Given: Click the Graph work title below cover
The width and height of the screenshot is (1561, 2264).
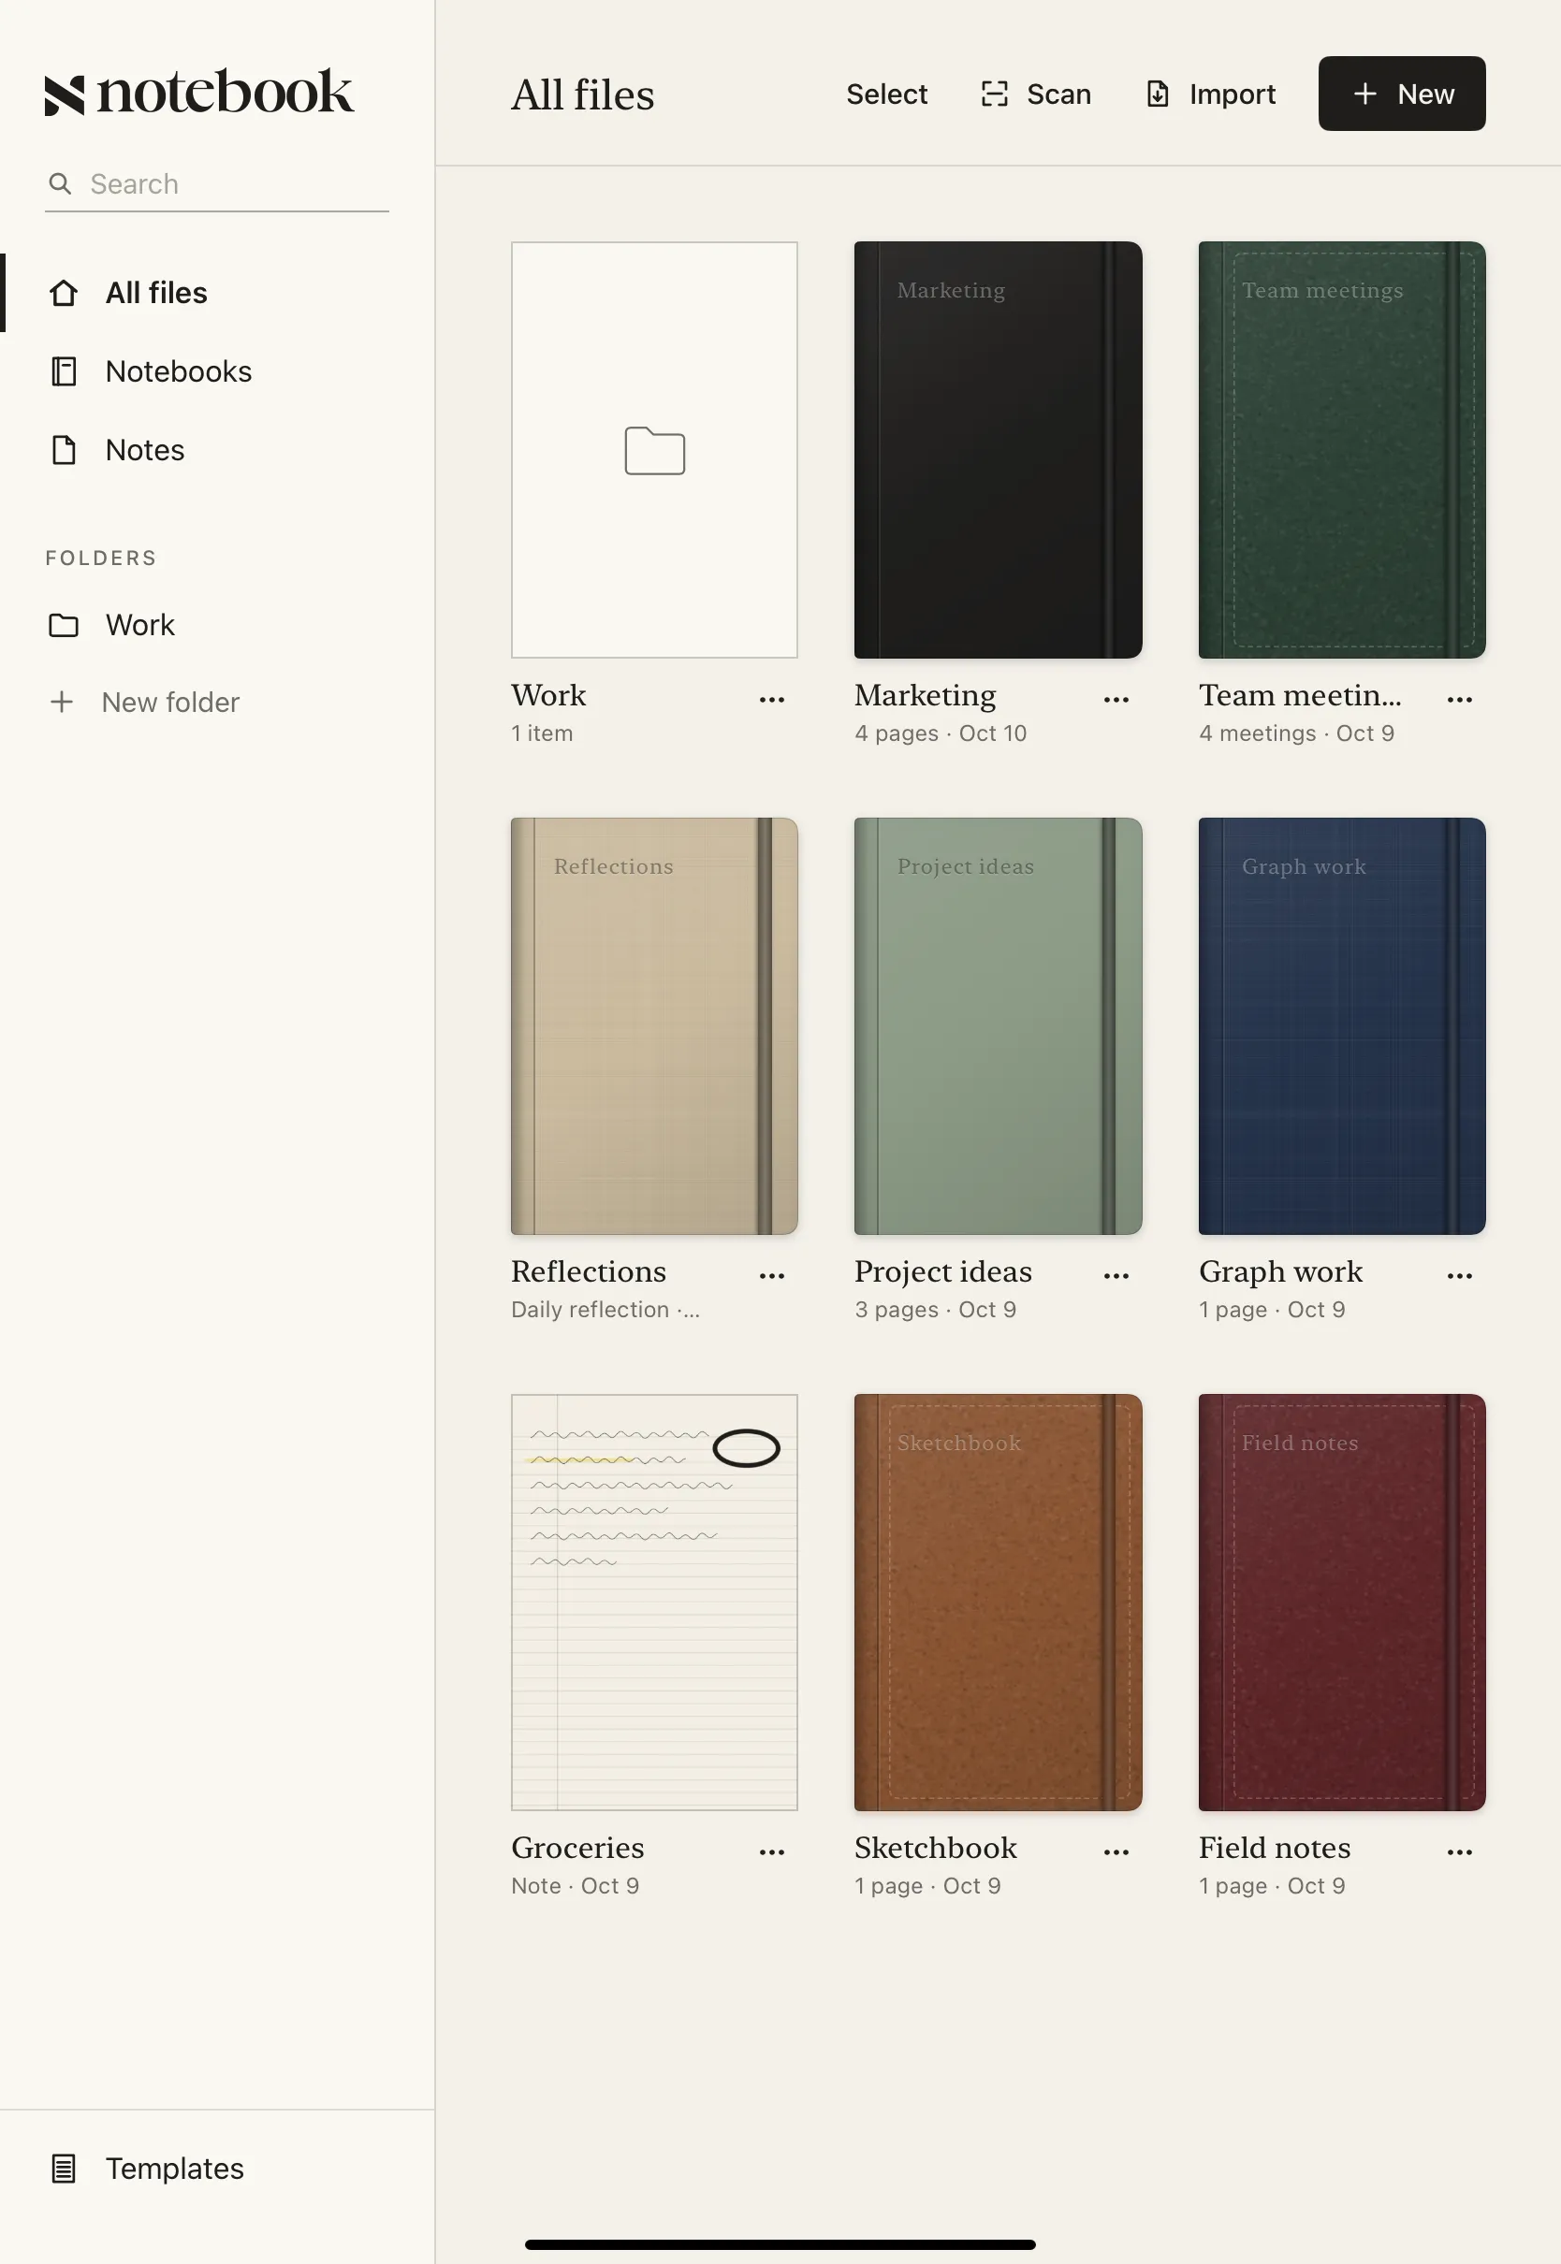Looking at the screenshot, I should click(1280, 1271).
